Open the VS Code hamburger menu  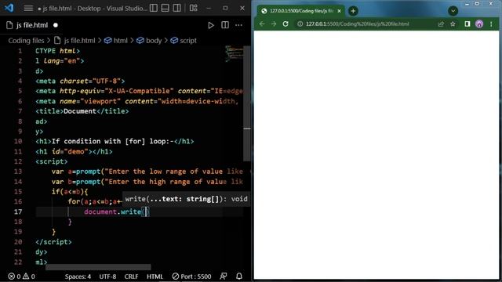tap(28, 8)
